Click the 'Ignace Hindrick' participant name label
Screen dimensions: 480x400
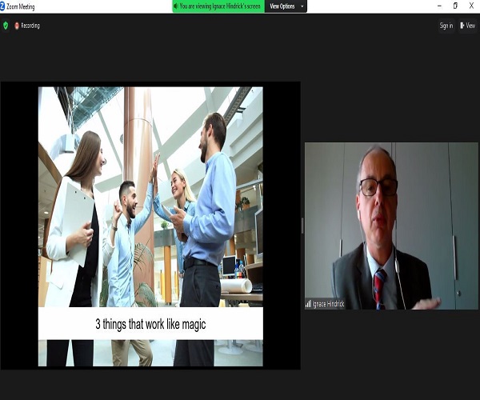328,304
